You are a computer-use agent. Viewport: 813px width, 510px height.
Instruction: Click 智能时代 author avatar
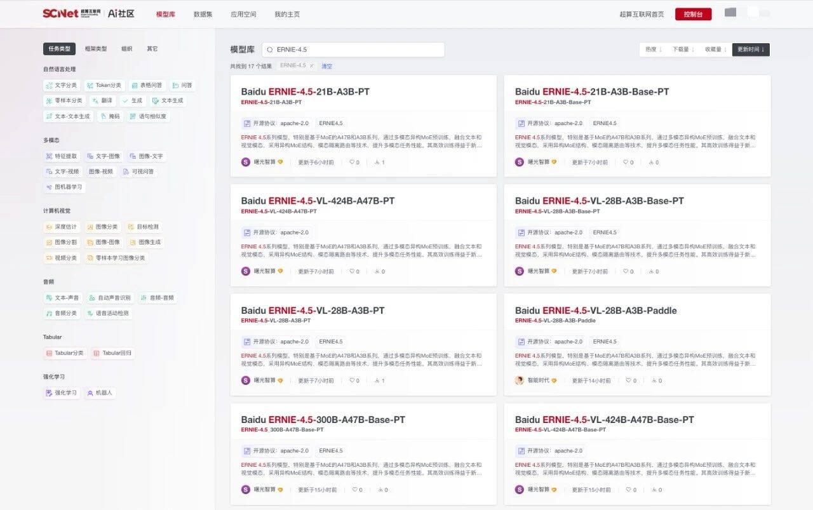pos(520,380)
